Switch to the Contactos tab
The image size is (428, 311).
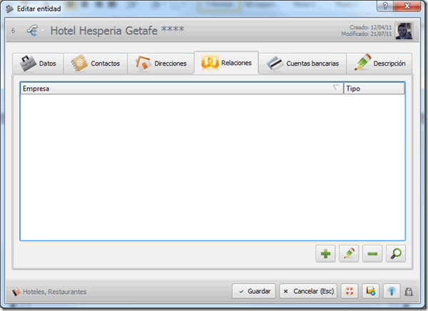point(96,63)
